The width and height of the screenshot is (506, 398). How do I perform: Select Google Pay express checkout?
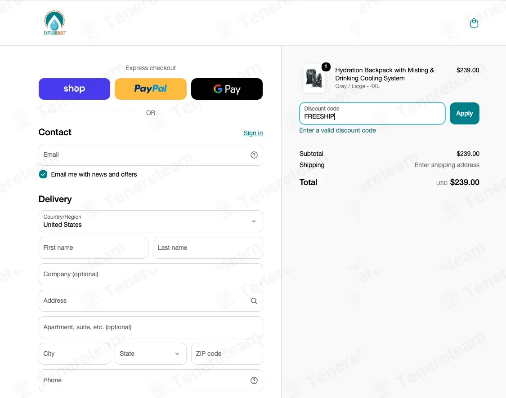click(227, 89)
